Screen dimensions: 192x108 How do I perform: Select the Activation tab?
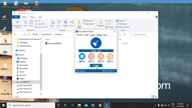tap(80, 35)
